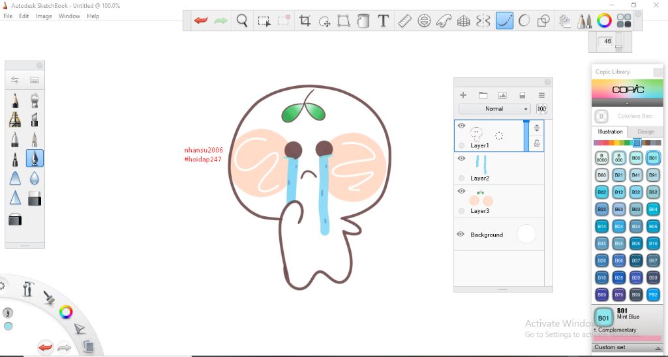This screenshot has height=357, width=668.
Task: Open the lagoon color wheel icon
Action: coord(66,312)
